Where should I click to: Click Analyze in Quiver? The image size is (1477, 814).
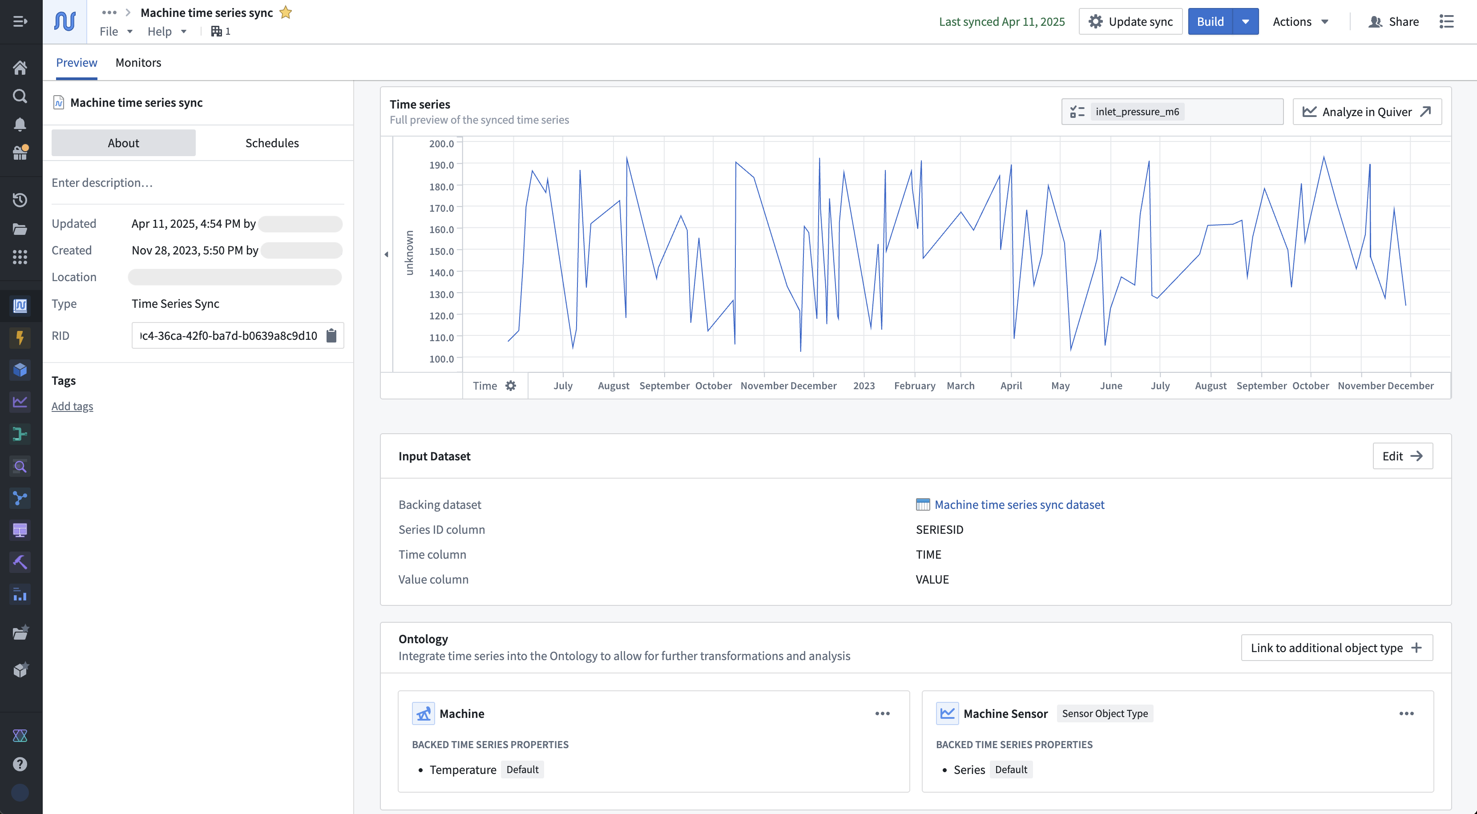pos(1367,111)
